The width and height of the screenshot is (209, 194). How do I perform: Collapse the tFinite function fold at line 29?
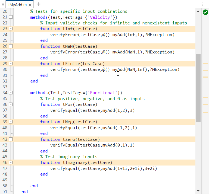11,63
